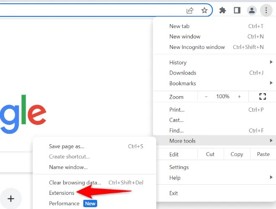Click the share page icon in address bar

[190, 10]
